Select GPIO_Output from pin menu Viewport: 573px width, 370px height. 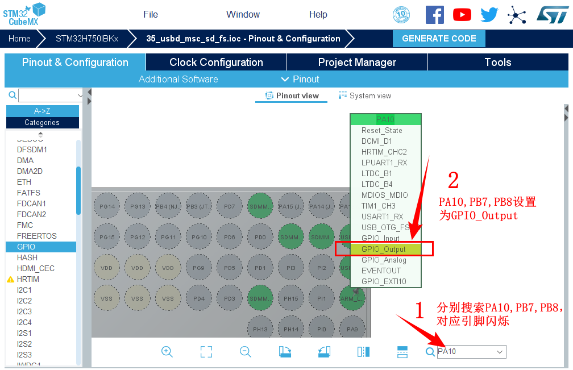pyautogui.click(x=384, y=249)
